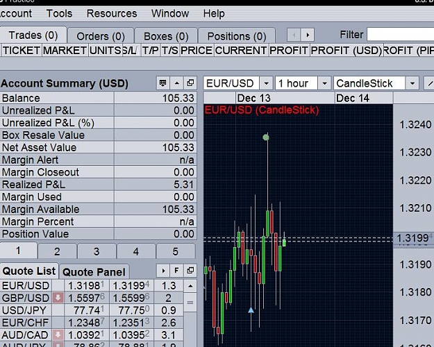Switch to the Trades (0) tab

tap(33, 35)
